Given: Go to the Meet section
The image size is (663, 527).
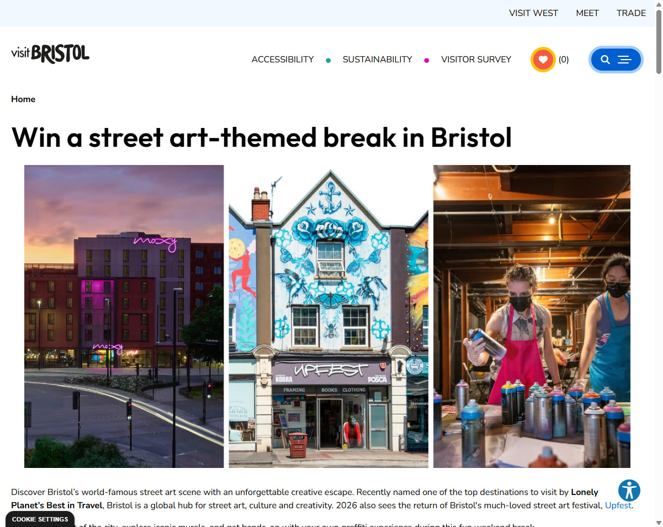Looking at the screenshot, I should (587, 13).
